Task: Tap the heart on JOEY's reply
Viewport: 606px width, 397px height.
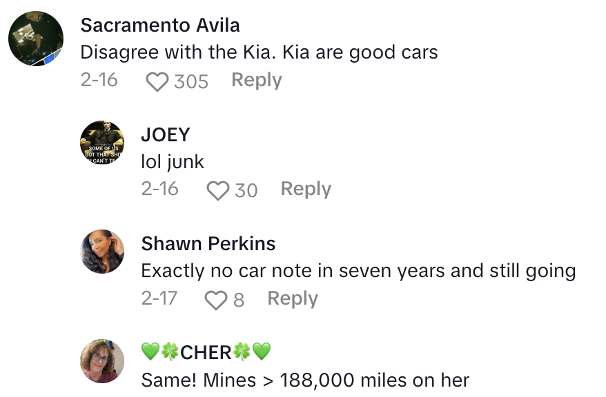Action: [x=217, y=190]
